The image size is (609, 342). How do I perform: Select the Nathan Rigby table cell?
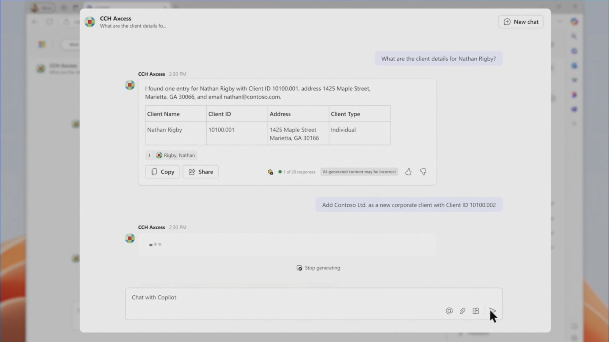click(176, 133)
